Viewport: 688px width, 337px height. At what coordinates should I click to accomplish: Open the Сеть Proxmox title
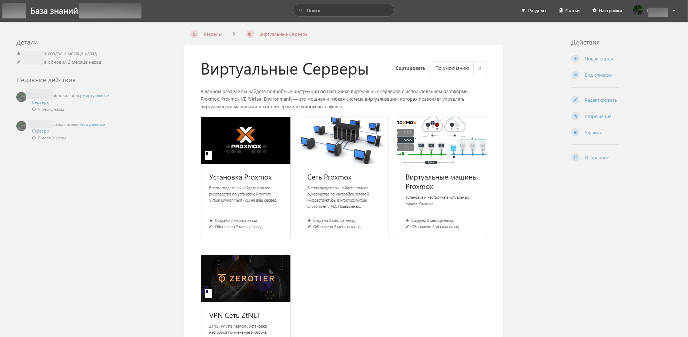[330, 177]
